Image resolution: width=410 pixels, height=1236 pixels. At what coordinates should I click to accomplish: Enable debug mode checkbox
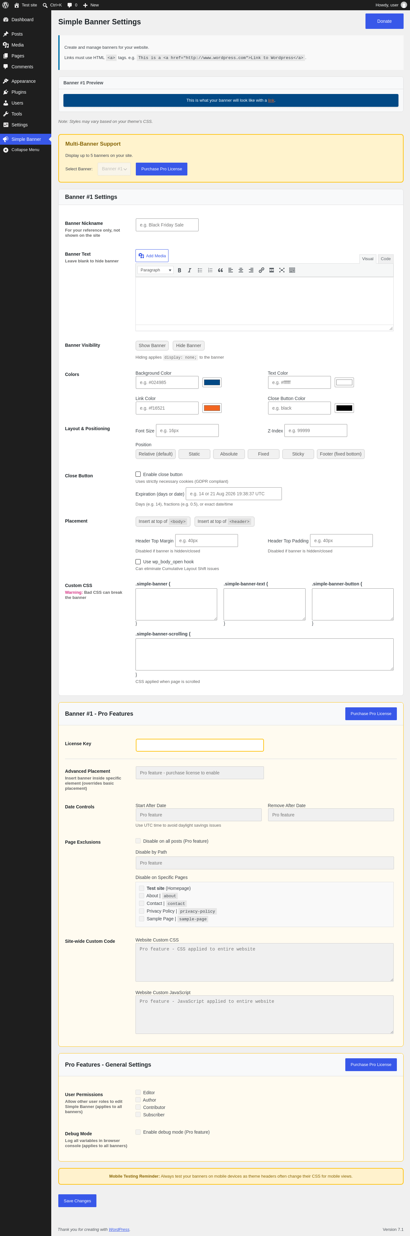138,1132
